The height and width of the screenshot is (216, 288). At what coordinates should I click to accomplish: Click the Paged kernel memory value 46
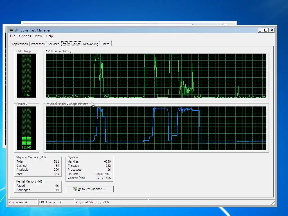click(57, 186)
